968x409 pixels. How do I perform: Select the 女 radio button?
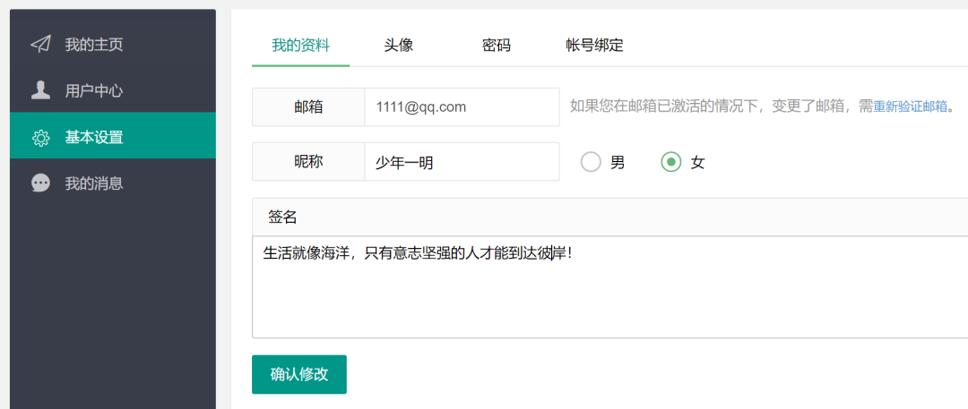pyautogui.click(x=671, y=162)
